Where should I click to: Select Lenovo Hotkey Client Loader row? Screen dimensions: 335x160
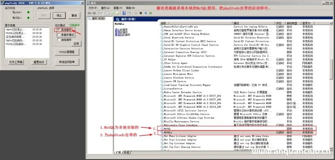237,70
